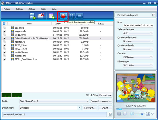This screenshot has width=158, height=120.
Task: Pause conversion using the toolbar pause button
Action: click(72, 16)
